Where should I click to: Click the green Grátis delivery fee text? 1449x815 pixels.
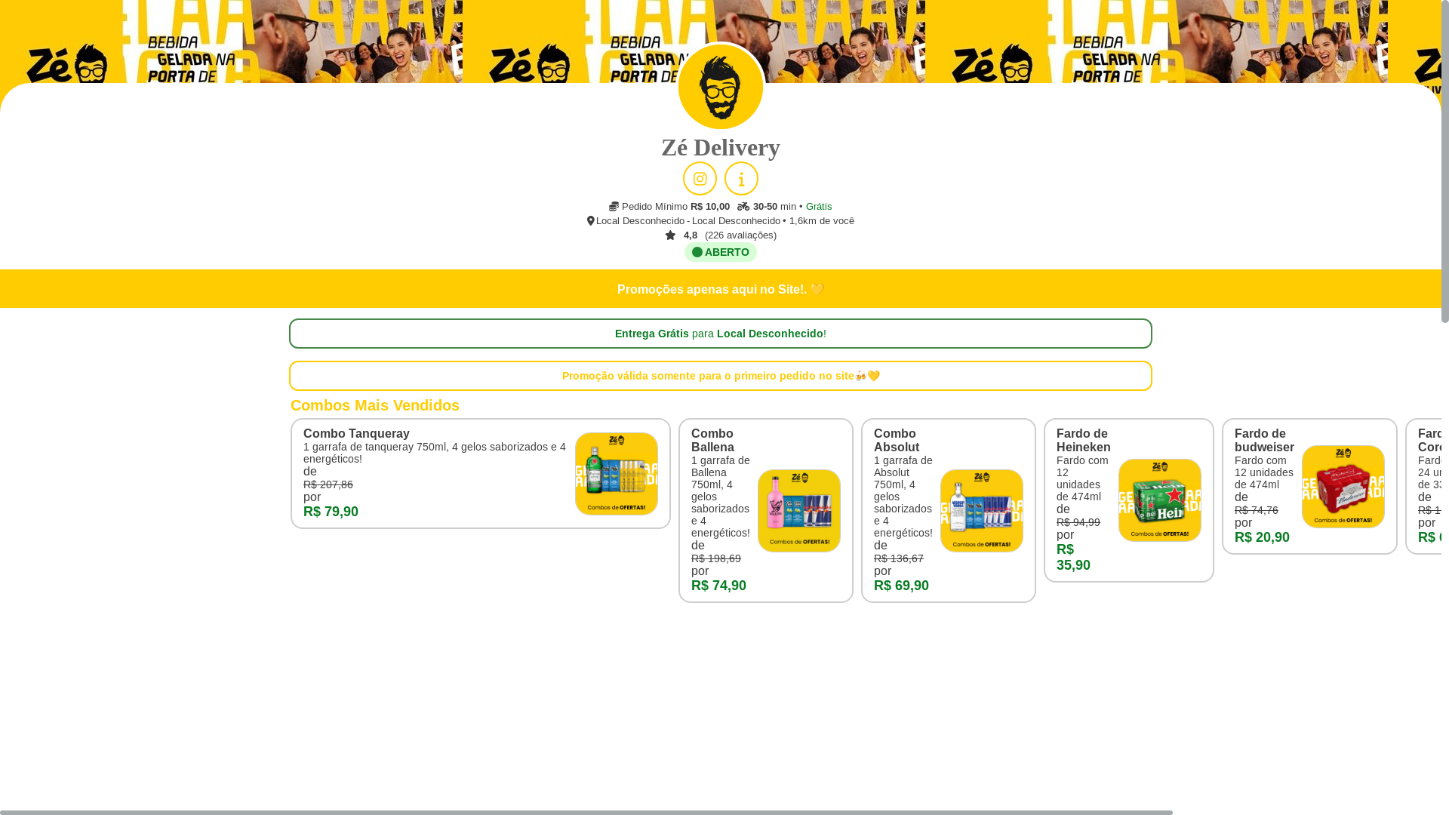(819, 207)
